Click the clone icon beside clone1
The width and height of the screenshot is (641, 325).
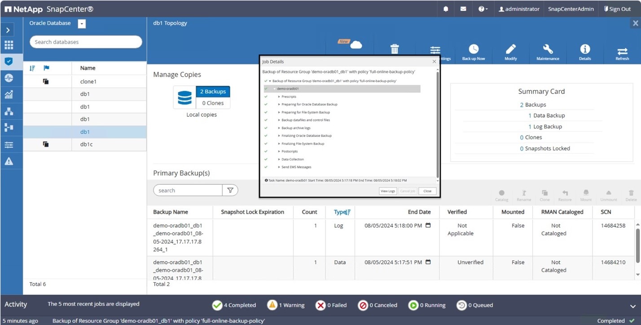[46, 81]
